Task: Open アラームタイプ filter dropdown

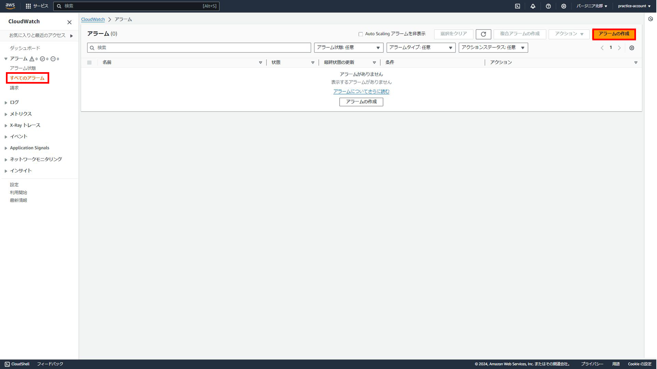Action: [x=421, y=48]
